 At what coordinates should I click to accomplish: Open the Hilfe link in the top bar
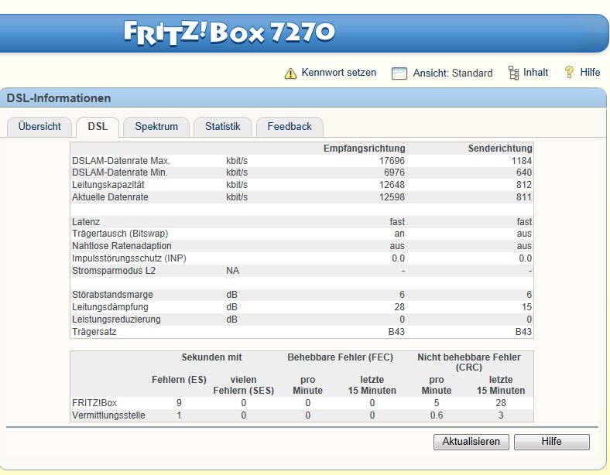[x=590, y=72]
